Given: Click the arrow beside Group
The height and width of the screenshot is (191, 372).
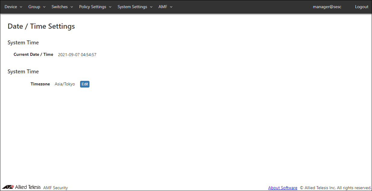Looking at the screenshot, I should coord(44,7).
